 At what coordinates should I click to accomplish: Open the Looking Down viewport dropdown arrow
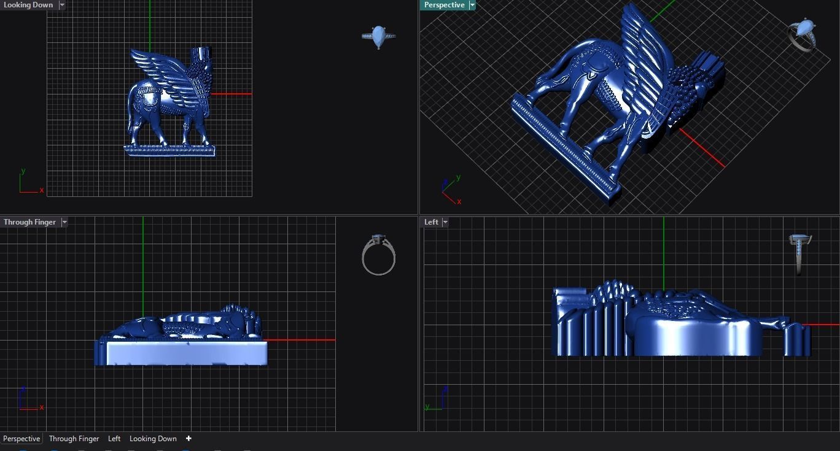(62, 5)
